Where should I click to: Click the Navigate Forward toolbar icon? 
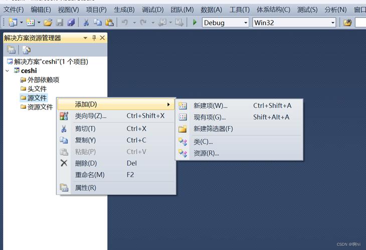pyautogui.click(x=179, y=22)
